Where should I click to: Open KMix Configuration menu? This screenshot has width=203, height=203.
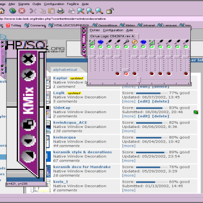113,30
